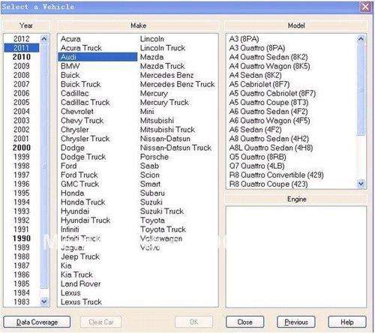
Task: Choose Toyota Truck make
Action: tap(163, 229)
